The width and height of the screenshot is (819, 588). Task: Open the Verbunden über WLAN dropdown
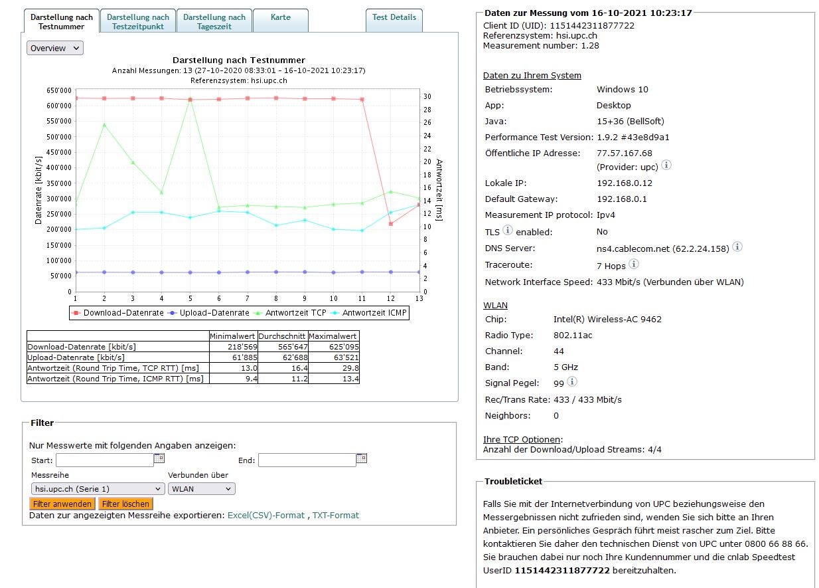point(201,489)
